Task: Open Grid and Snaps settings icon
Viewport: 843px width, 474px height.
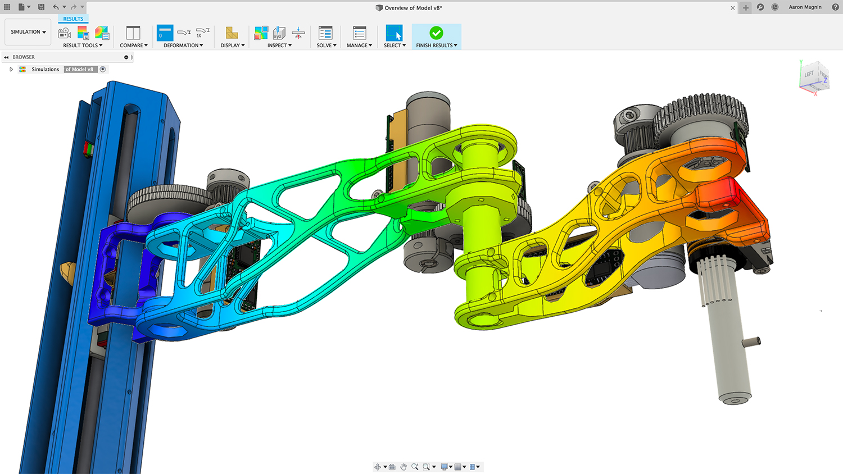Action: tap(458, 467)
